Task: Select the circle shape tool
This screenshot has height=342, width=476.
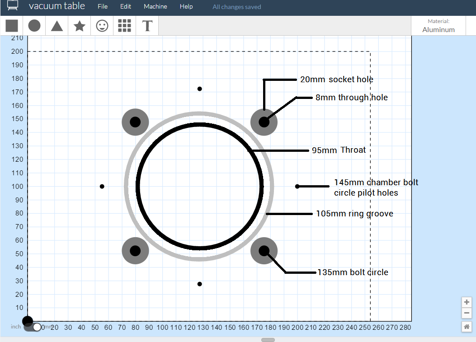Action: [x=34, y=26]
